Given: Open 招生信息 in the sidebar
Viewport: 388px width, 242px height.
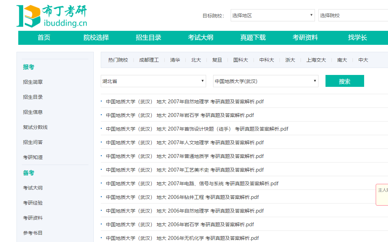Looking at the screenshot, I should pyautogui.click(x=33, y=112).
